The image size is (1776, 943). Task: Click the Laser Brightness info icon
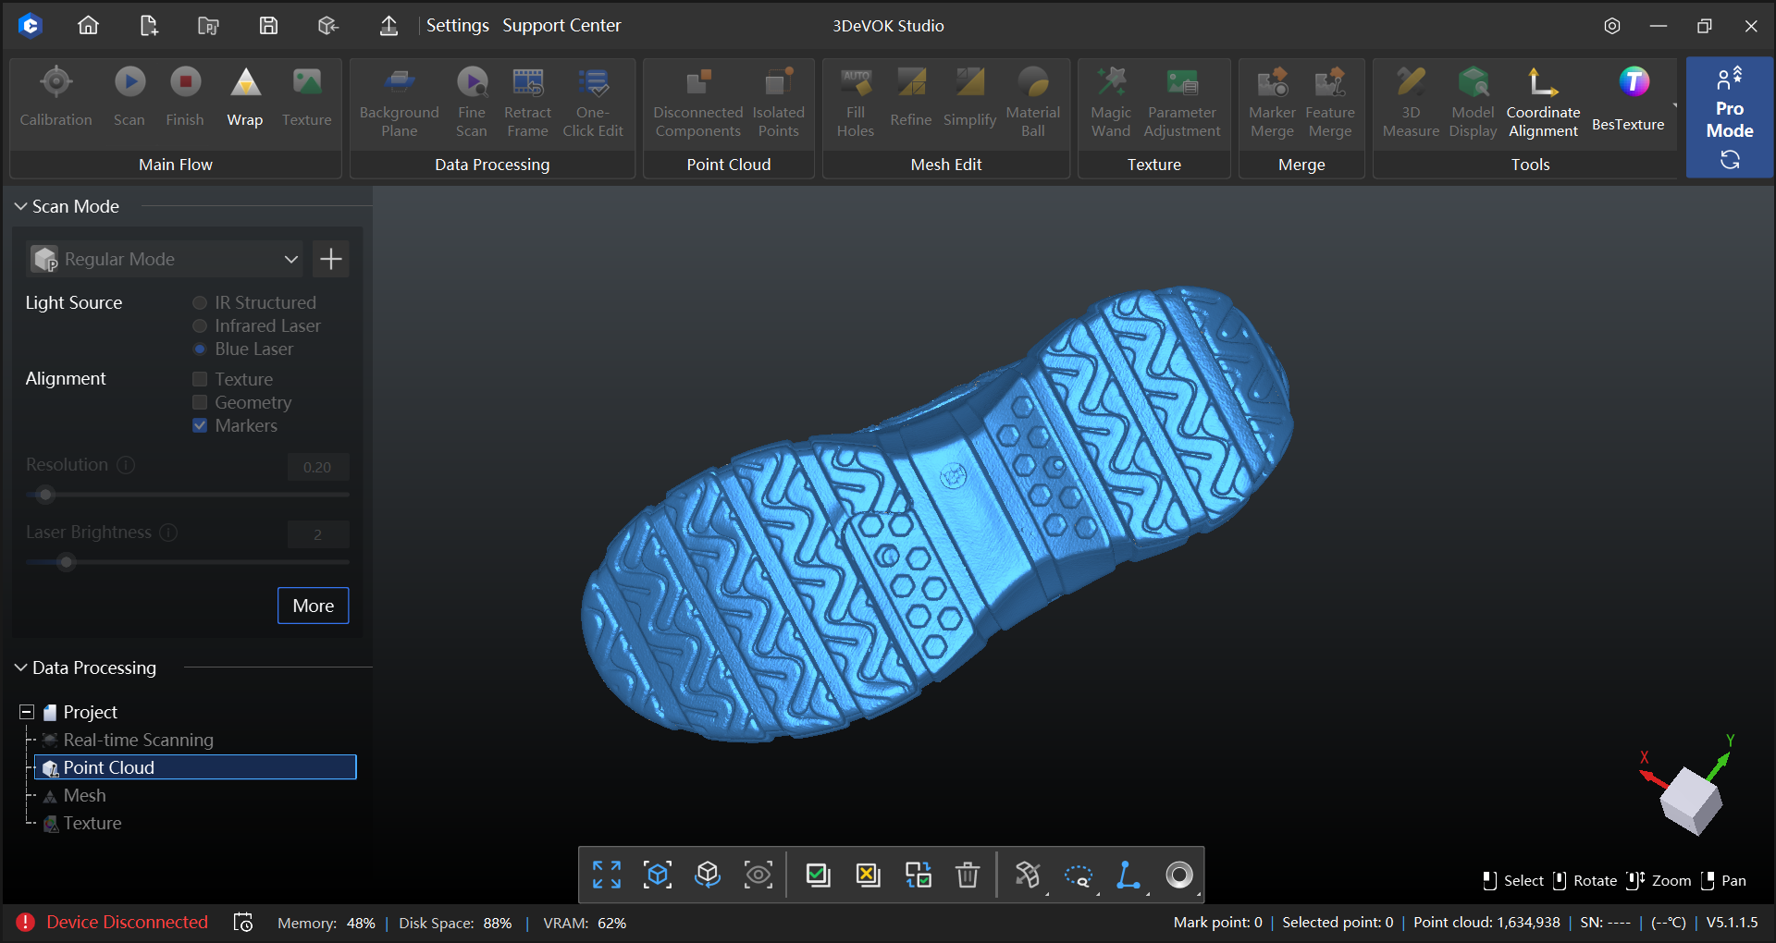coord(168,533)
